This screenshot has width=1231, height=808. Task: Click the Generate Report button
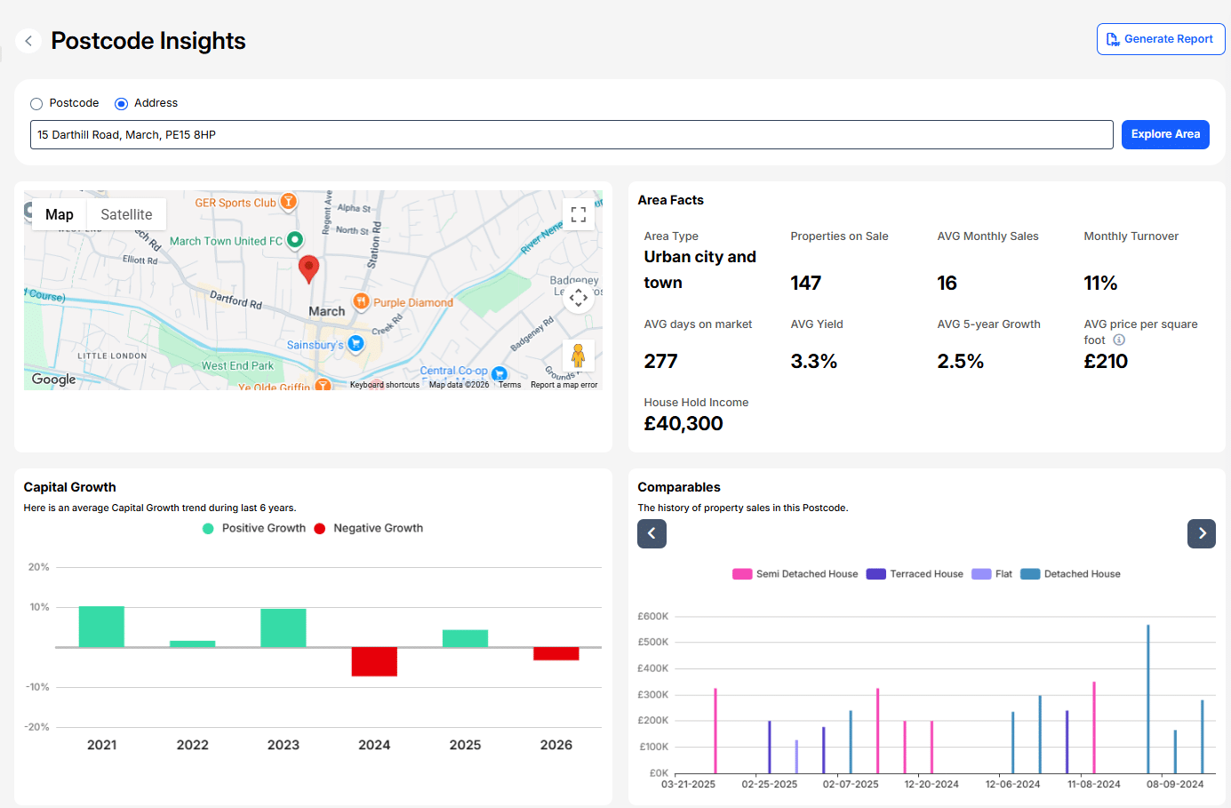(x=1161, y=39)
